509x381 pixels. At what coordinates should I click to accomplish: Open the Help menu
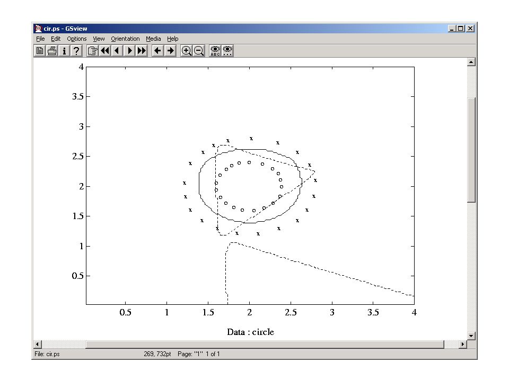pyautogui.click(x=173, y=39)
